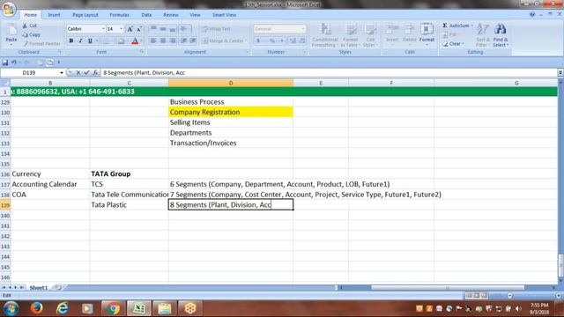Image resolution: width=564 pixels, height=317 pixels.
Task: Open the Smart View tab
Action: point(224,15)
